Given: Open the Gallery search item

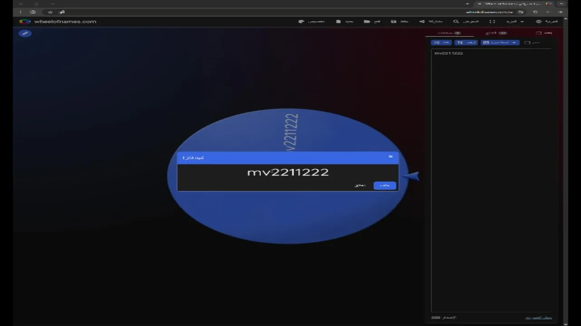Looking at the screenshot, I should pyautogui.click(x=466, y=21).
